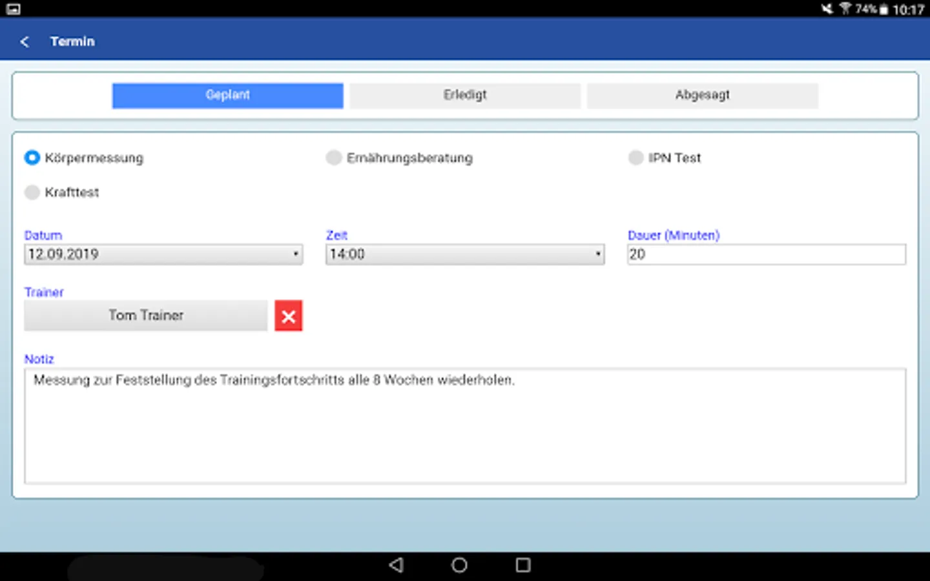The image size is (930, 581).
Task: Tap the mute icon in status bar
Action: click(827, 9)
